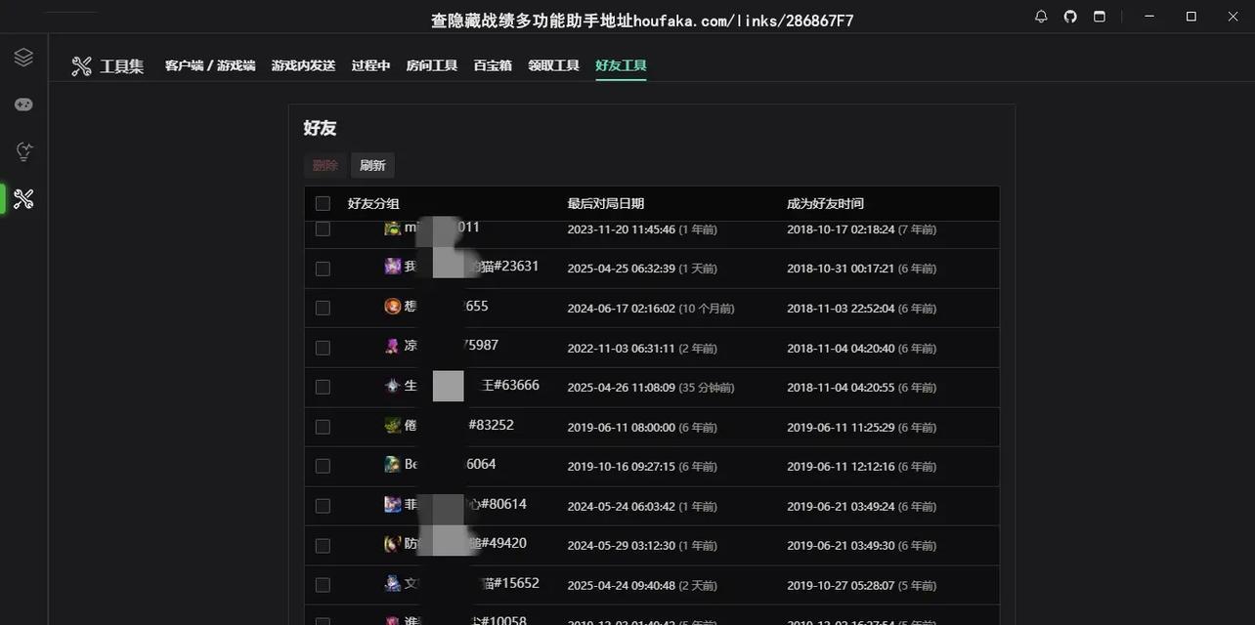Screen dimensions: 1255x625
Task: Click the gamepad icon in the sidebar
Action: (x=23, y=104)
